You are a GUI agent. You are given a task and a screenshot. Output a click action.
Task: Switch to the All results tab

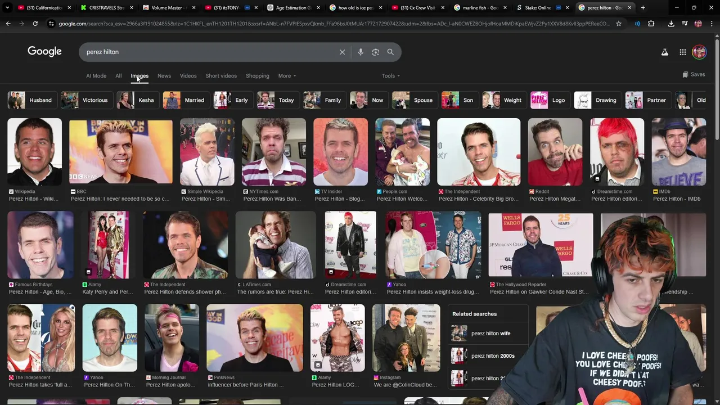[x=118, y=76]
